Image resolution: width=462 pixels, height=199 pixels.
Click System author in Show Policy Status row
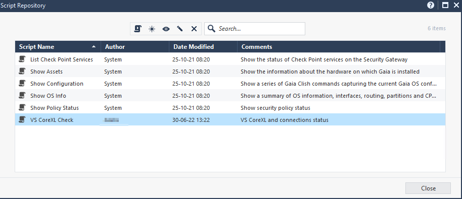[113, 108]
